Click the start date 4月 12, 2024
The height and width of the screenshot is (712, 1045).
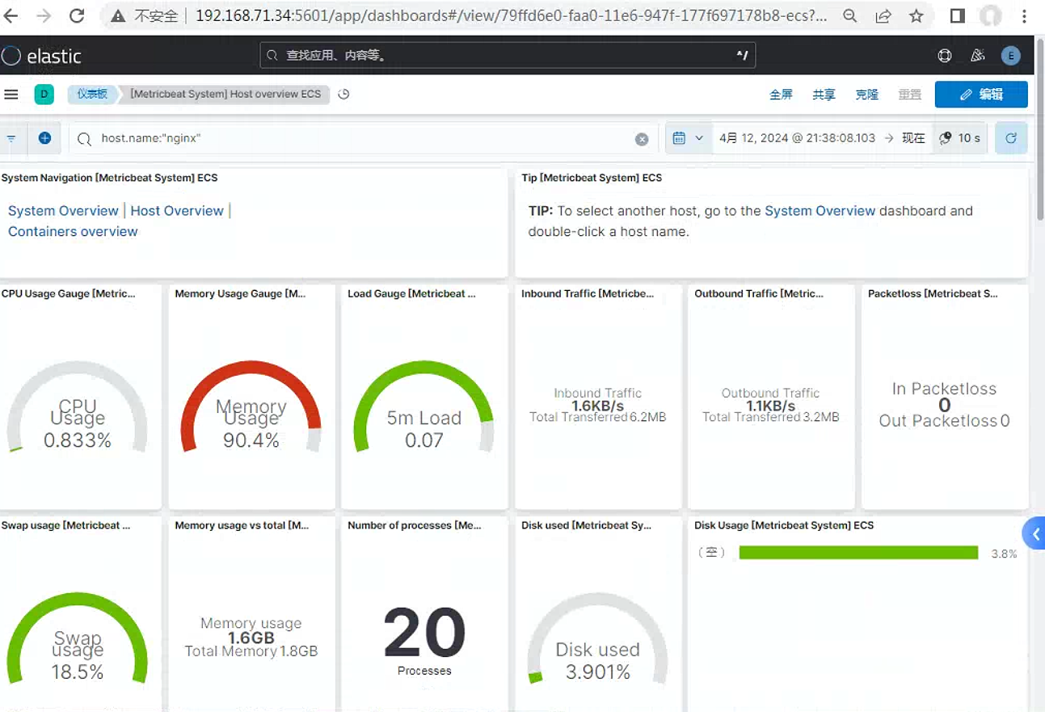(x=797, y=138)
